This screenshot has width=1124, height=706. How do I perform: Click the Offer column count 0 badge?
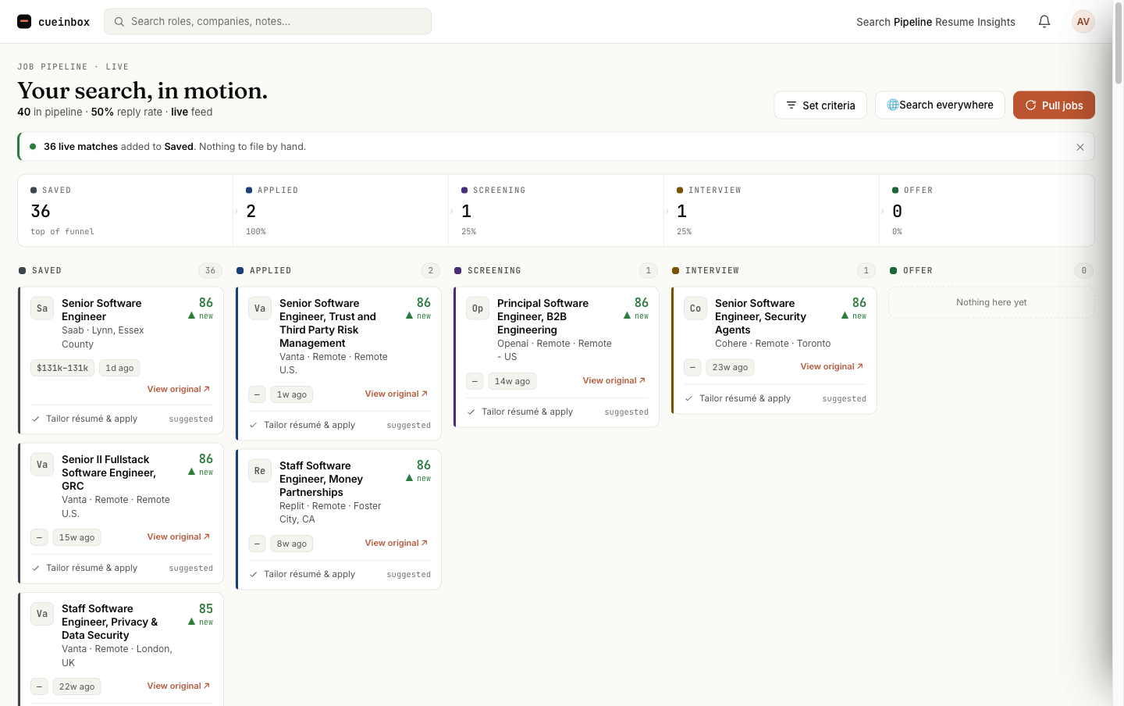[1083, 270]
